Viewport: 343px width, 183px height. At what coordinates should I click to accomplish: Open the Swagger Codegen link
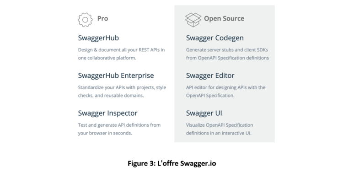215,38
